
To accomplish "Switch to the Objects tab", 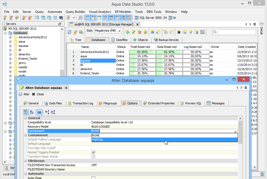I will [x=140, y=40].
